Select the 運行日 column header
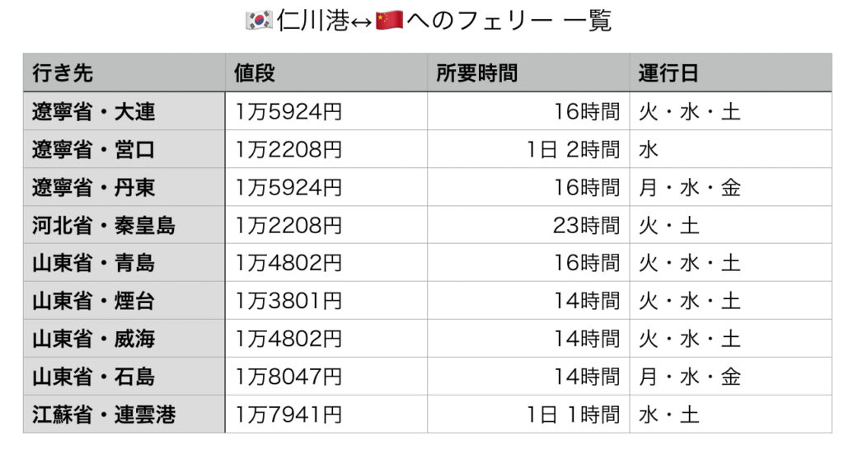This screenshot has width=844, height=449. pyautogui.click(x=730, y=72)
